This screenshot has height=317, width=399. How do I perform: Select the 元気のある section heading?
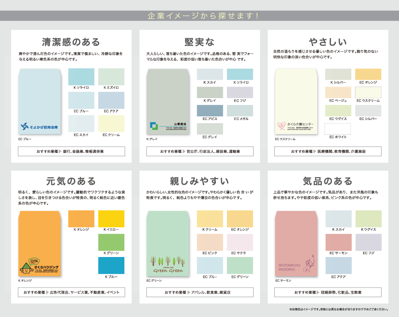tap(71, 181)
